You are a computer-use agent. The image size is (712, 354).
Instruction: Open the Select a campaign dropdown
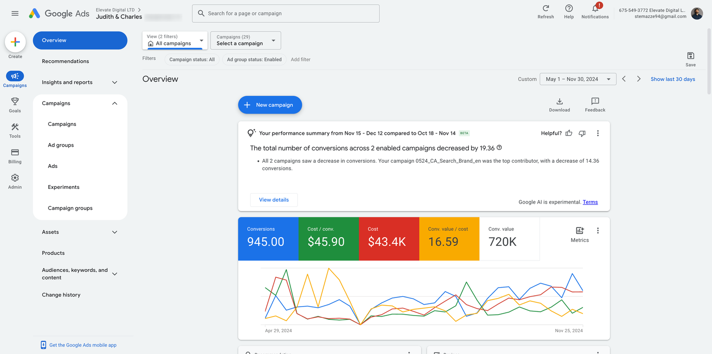pos(245,40)
